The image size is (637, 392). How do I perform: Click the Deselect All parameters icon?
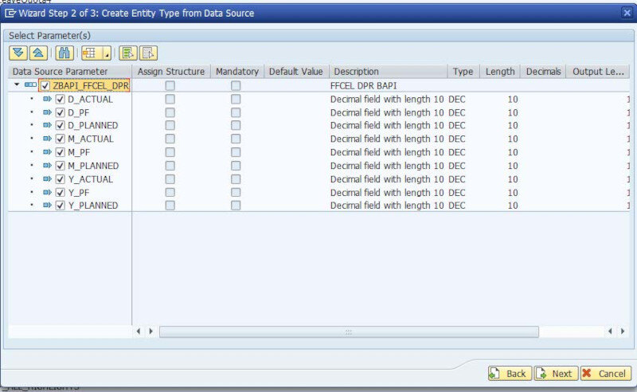point(148,53)
